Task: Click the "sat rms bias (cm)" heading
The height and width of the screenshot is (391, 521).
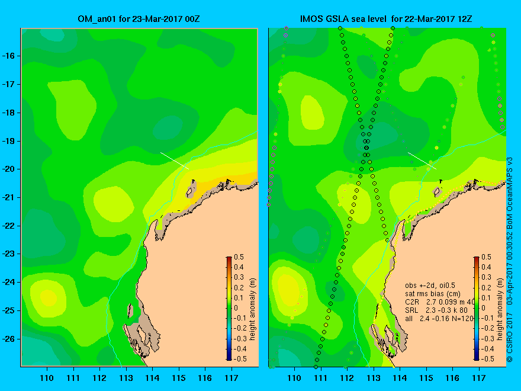Action: coord(433,294)
